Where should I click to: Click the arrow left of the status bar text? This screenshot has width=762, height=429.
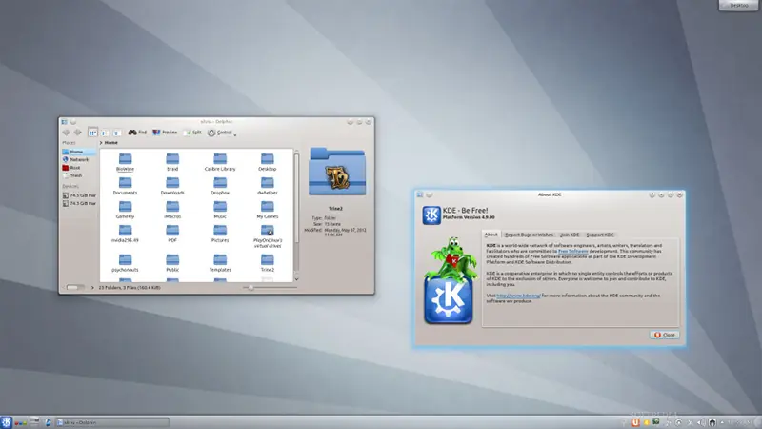point(92,288)
